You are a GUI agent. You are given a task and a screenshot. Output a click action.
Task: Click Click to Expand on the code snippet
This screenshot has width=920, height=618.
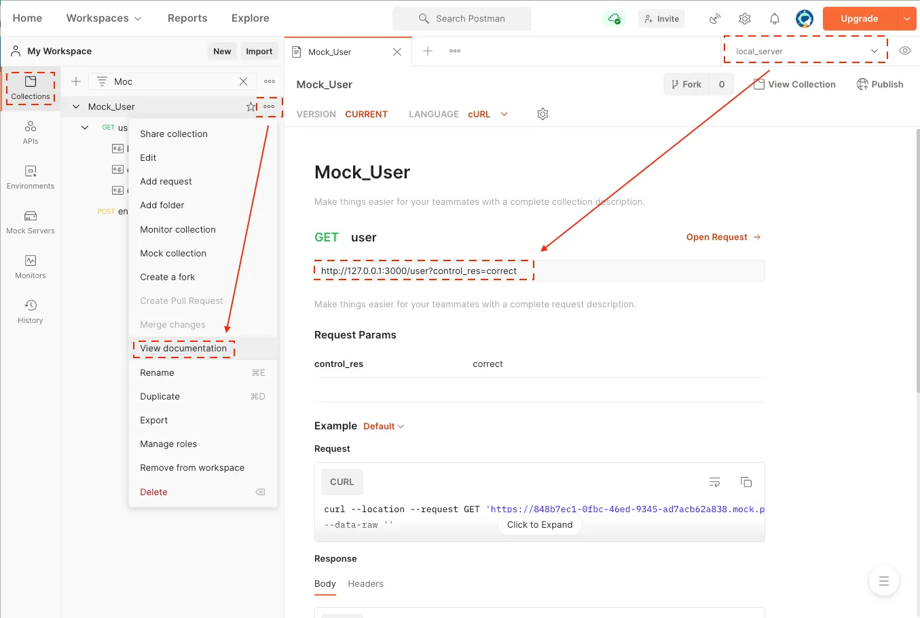[540, 525]
